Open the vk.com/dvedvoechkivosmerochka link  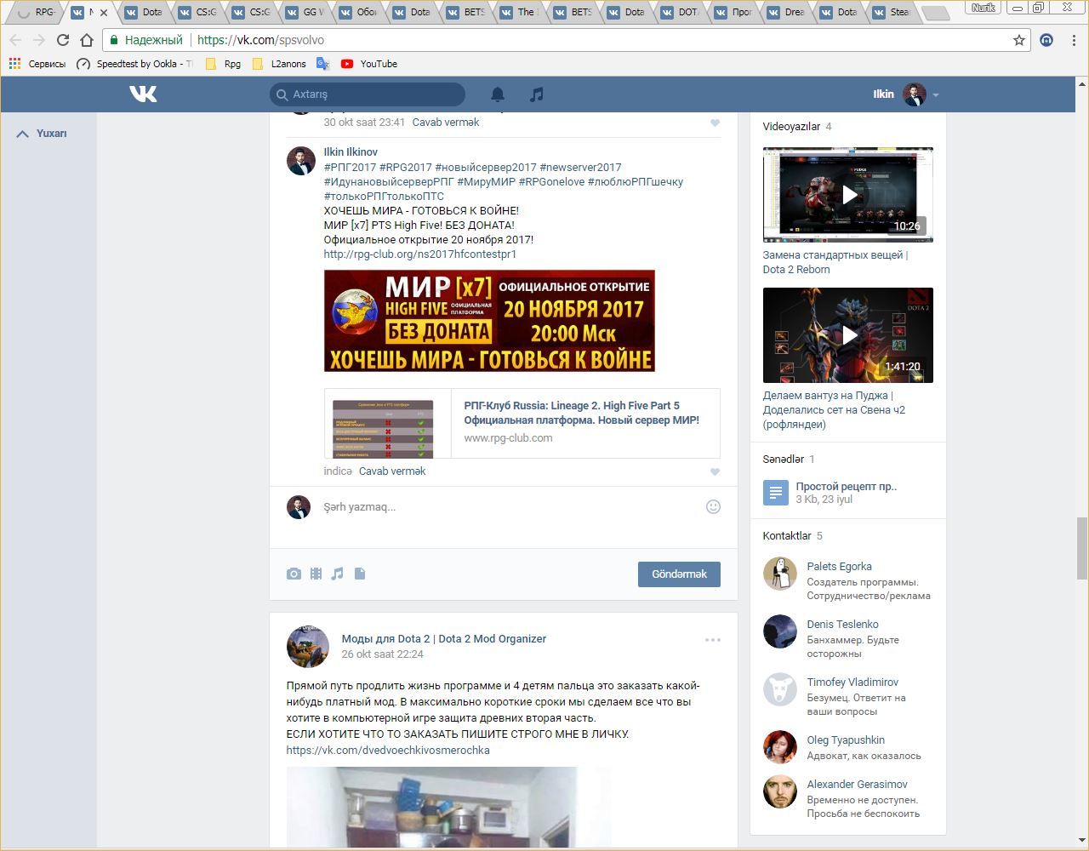(x=388, y=751)
